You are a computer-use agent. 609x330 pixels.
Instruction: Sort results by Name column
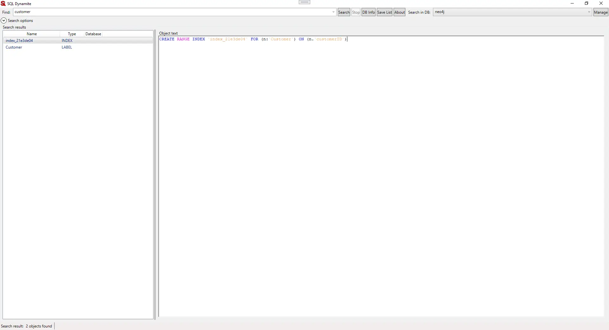click(x=32, y=34)
